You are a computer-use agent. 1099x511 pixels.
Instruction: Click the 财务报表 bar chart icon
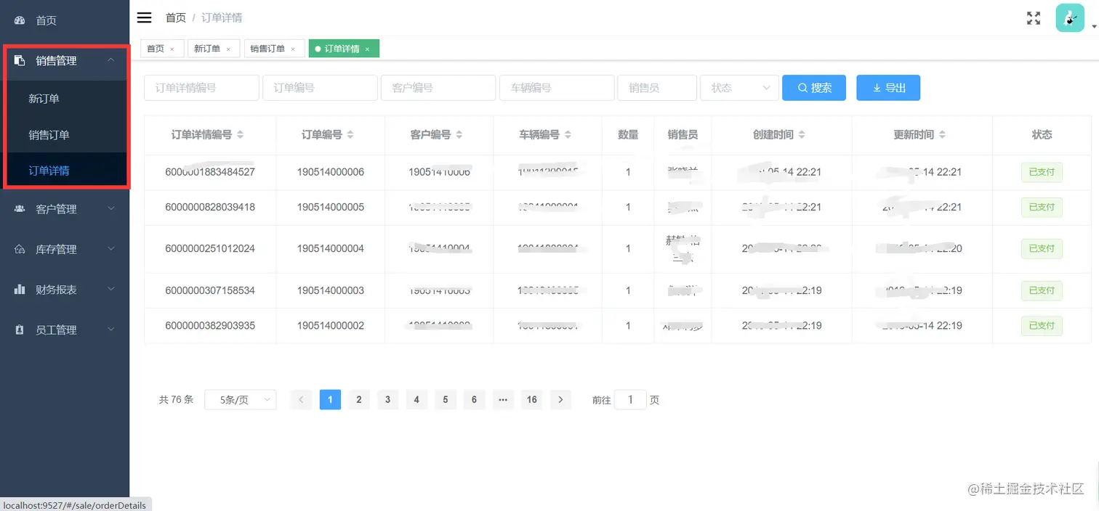(x=20, y=289)
